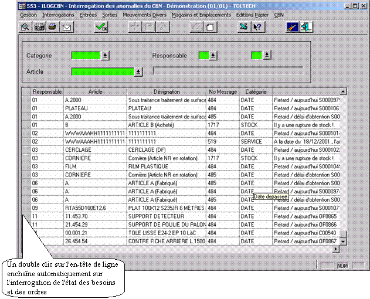This screenshot has width=370, height=299.
Task: Select row header for article PLATEAU
Action: (x=26, y=108)
